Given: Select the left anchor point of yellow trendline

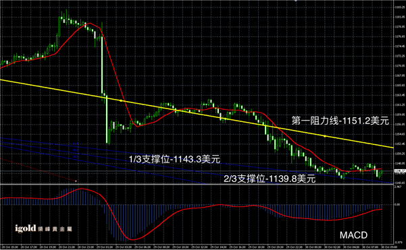Looking at the screenshot, I should (121, 100).
